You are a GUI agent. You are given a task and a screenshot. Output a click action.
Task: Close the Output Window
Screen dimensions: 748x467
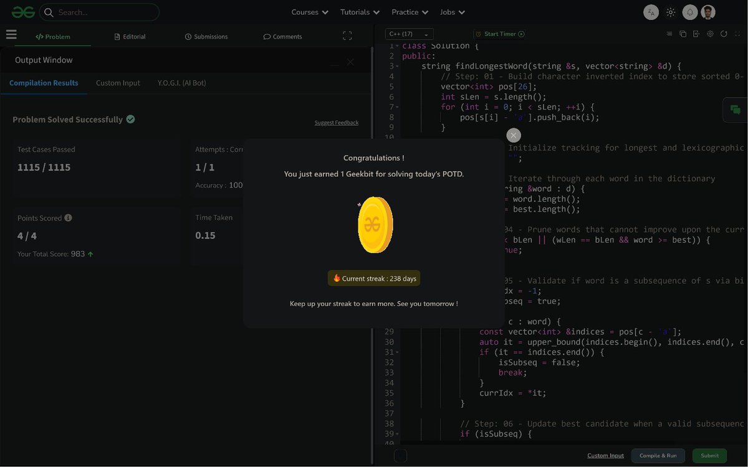350,62
